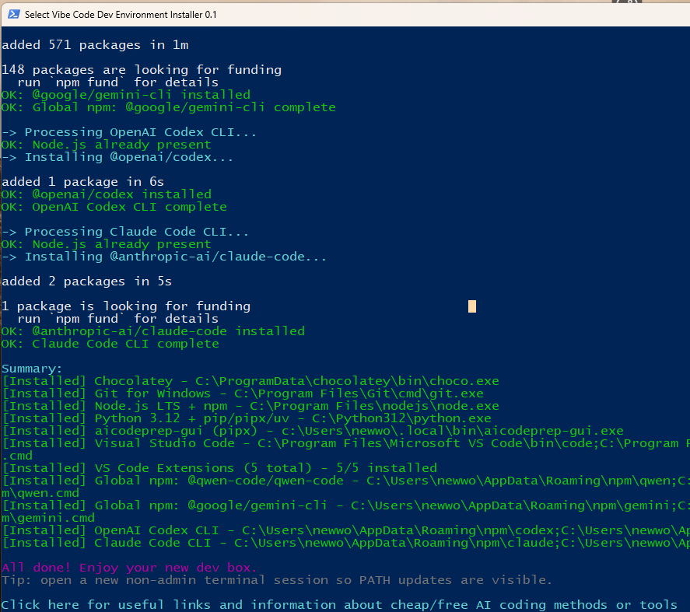Click the 'added 571 packages in 1m' line
The image size is (690, 612).
point(95,45)
